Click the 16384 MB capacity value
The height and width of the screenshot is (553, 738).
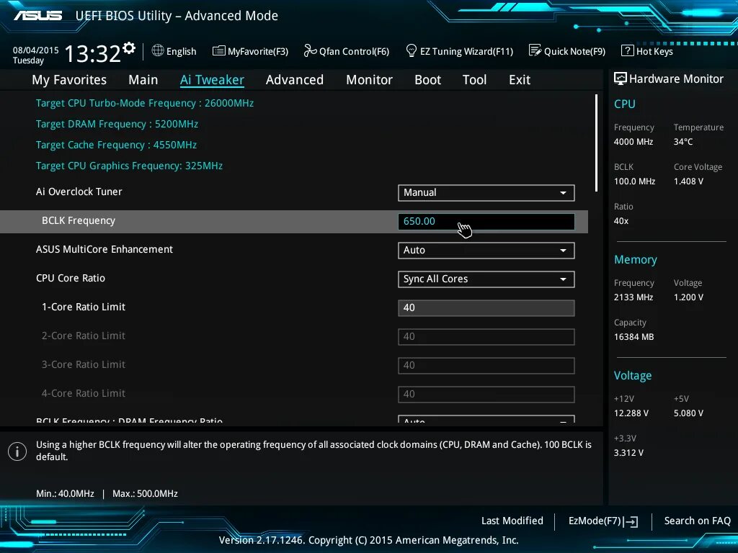point(633,337)
